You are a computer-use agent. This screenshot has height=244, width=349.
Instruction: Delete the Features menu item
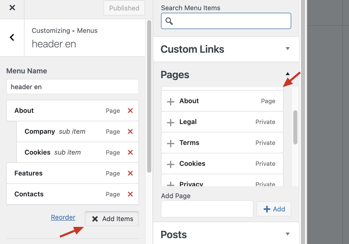130,173
